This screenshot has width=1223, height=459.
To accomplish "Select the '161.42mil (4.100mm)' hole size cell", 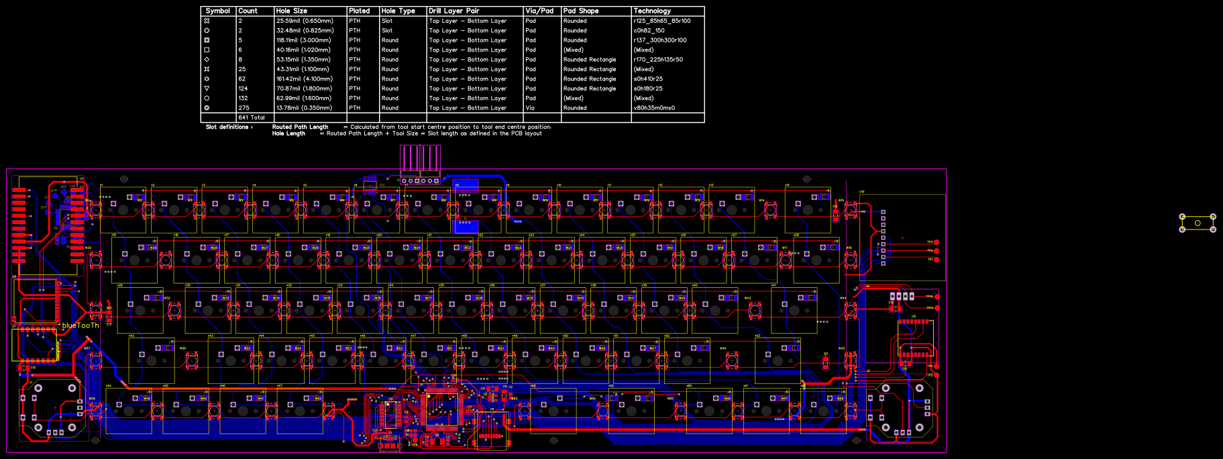I will (304, 79).
